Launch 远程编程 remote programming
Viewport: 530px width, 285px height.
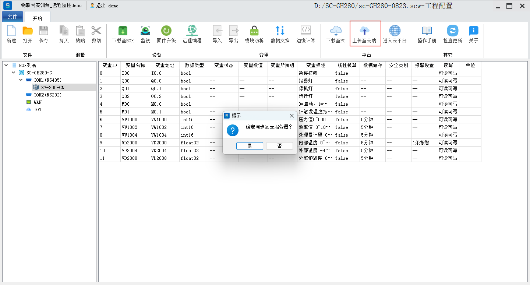pos(192,31)
